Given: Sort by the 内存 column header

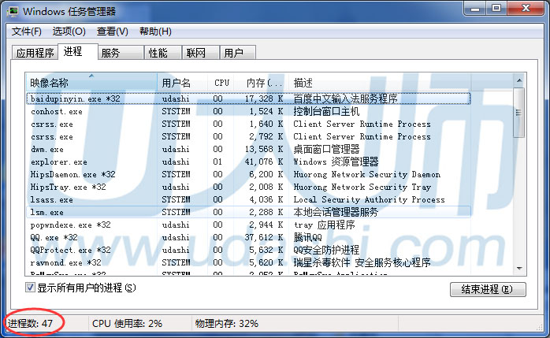Looking at the screenshot, I should pyautogui.click(x=264, y=82).
